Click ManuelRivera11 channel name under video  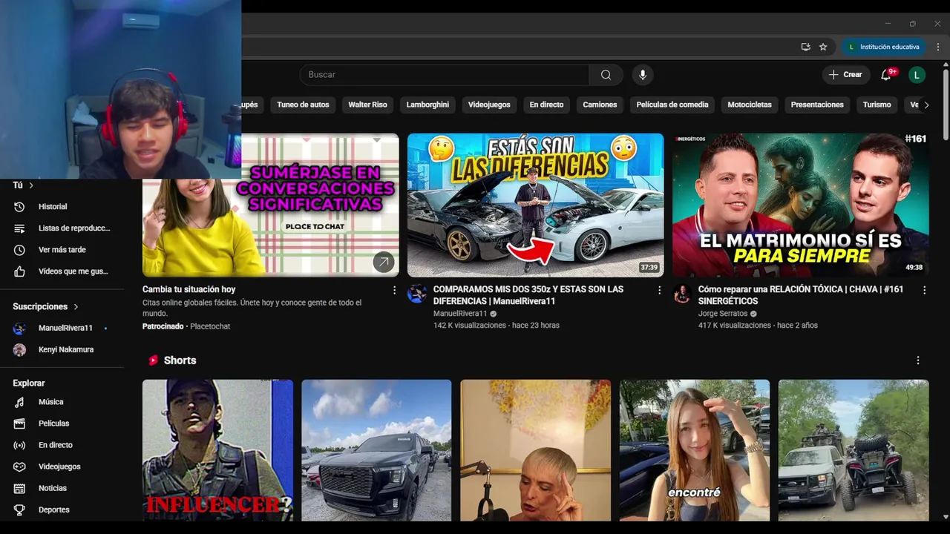(x=460, y=314)
